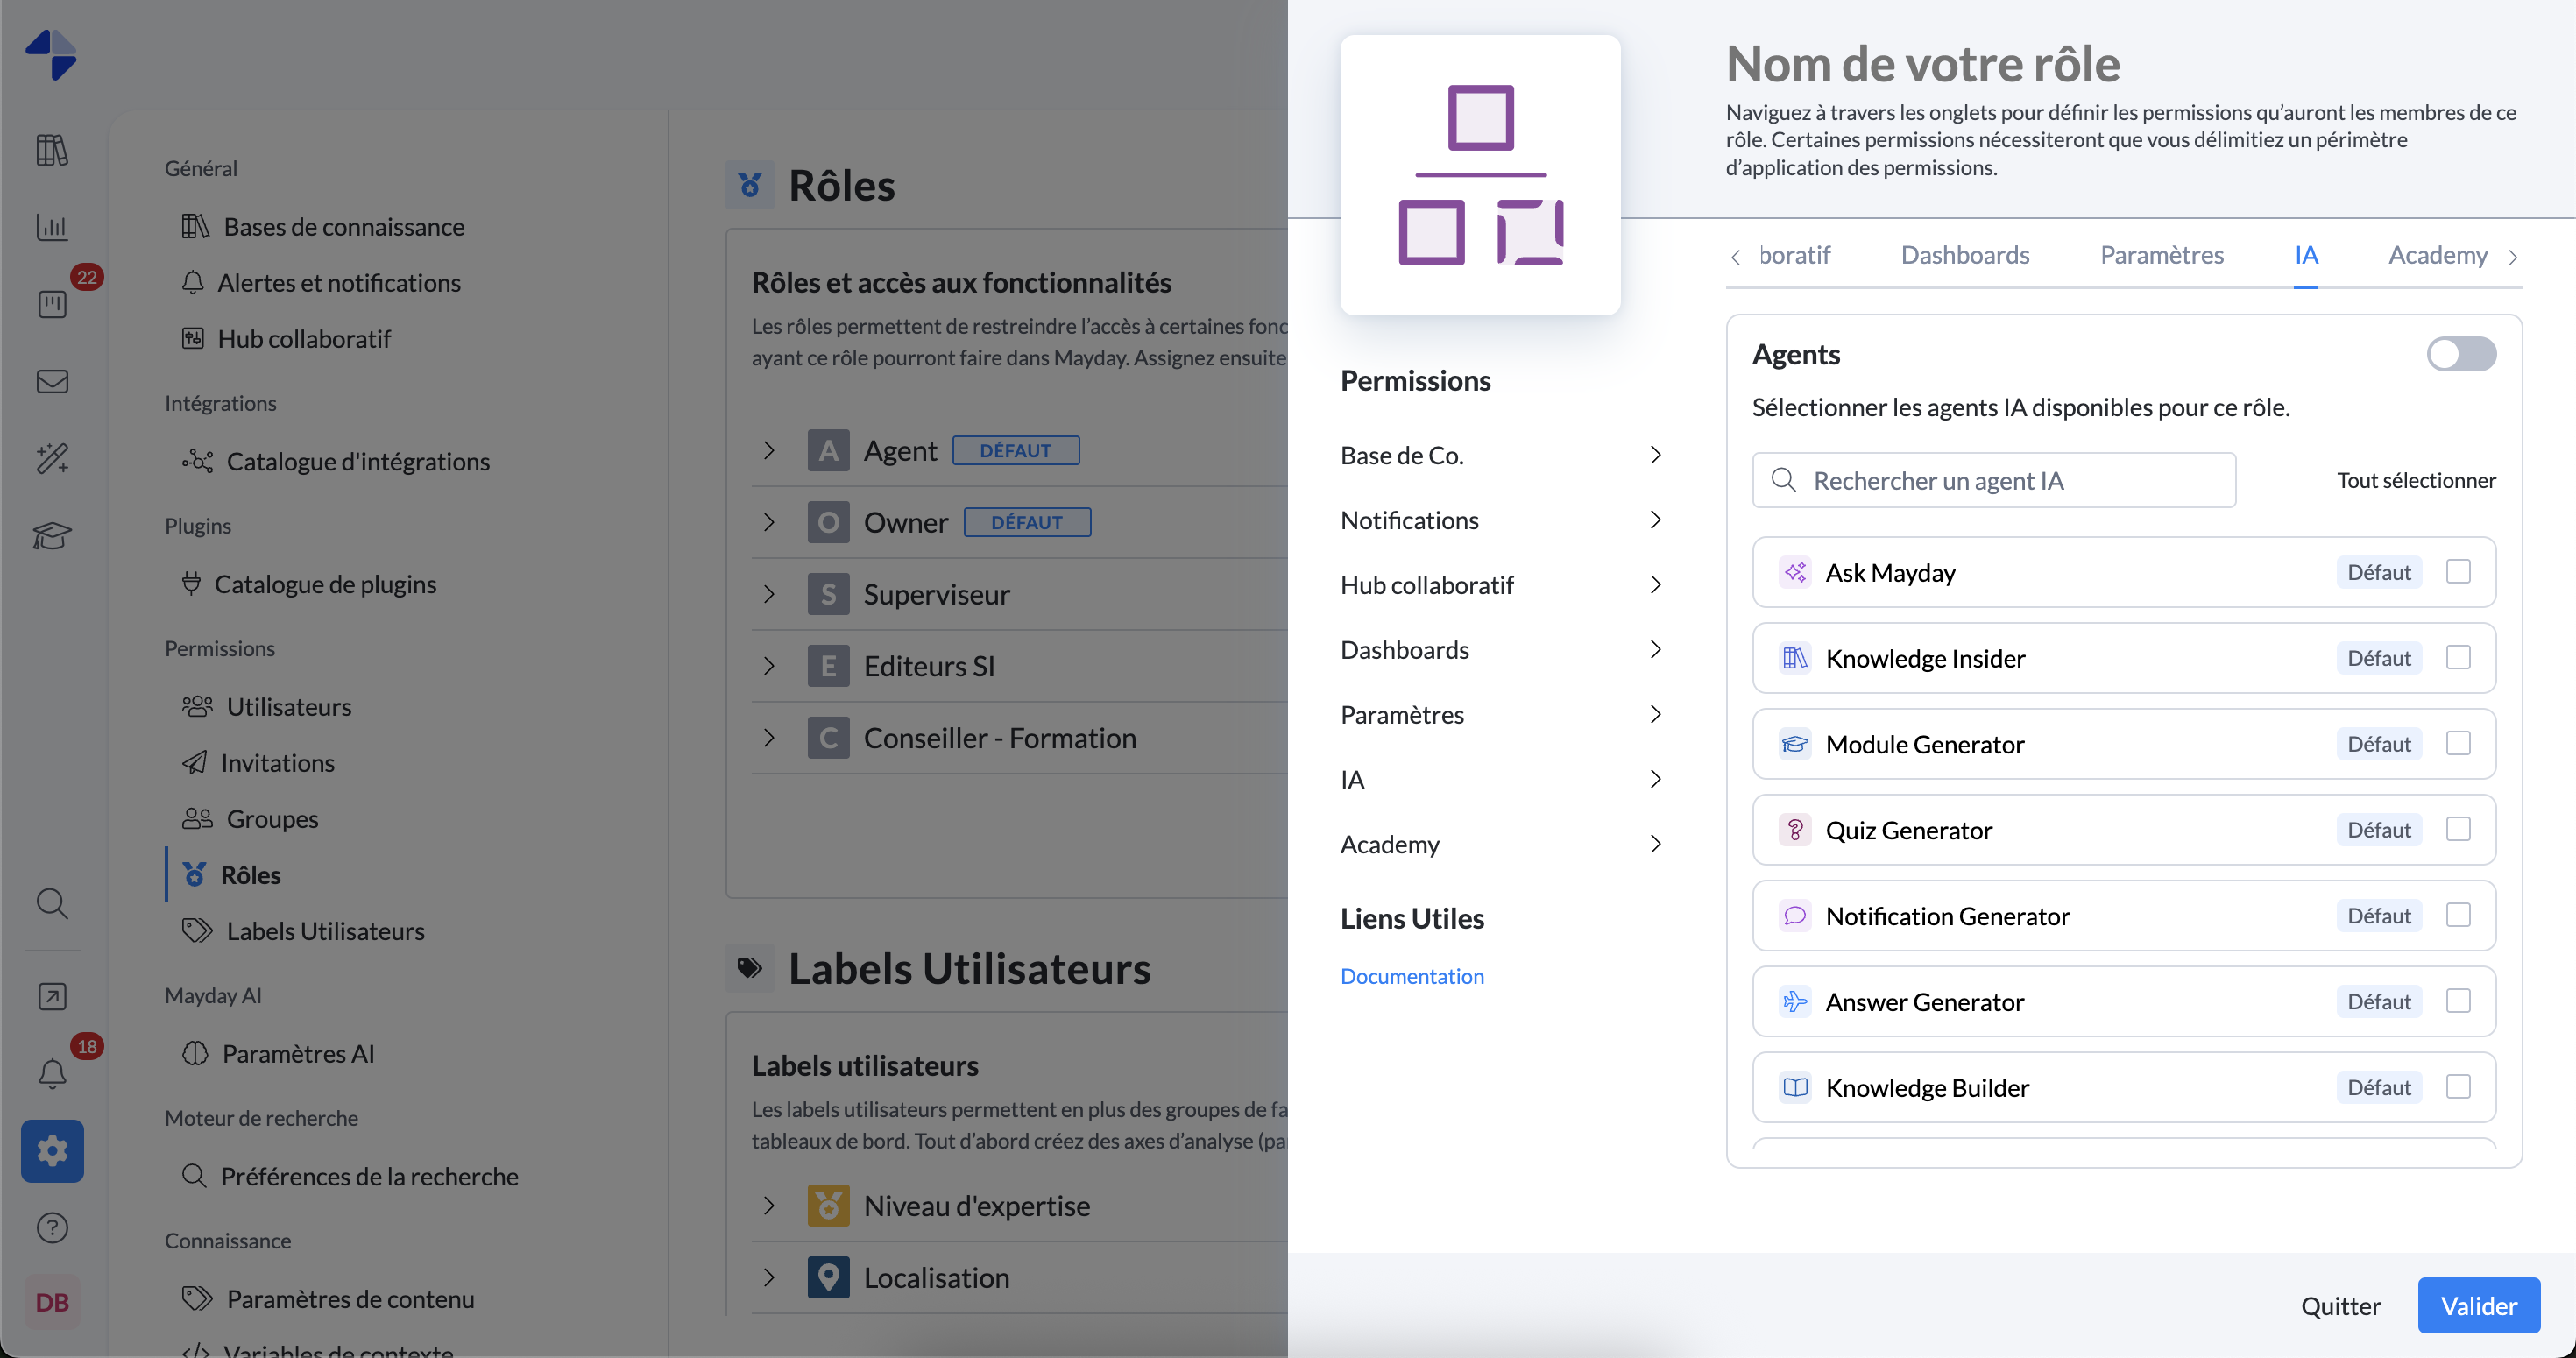Enable the Agents toggle switch
This screenshot has height=1358, width=2576.
pos(2461,354)
